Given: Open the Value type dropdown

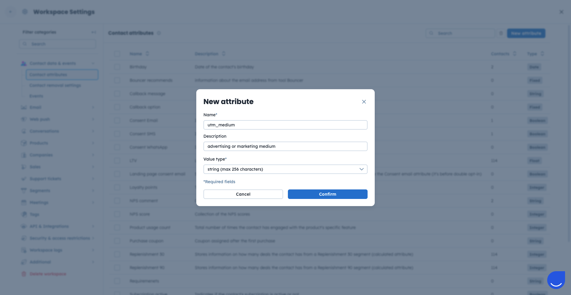Looking at the screenshot, I should (x=285, y=169).
